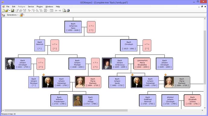
Task: Select the Heinrich Bach card
Action: [40, 45]
